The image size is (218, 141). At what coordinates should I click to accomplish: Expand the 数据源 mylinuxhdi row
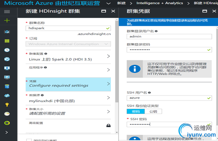(68, 98)
